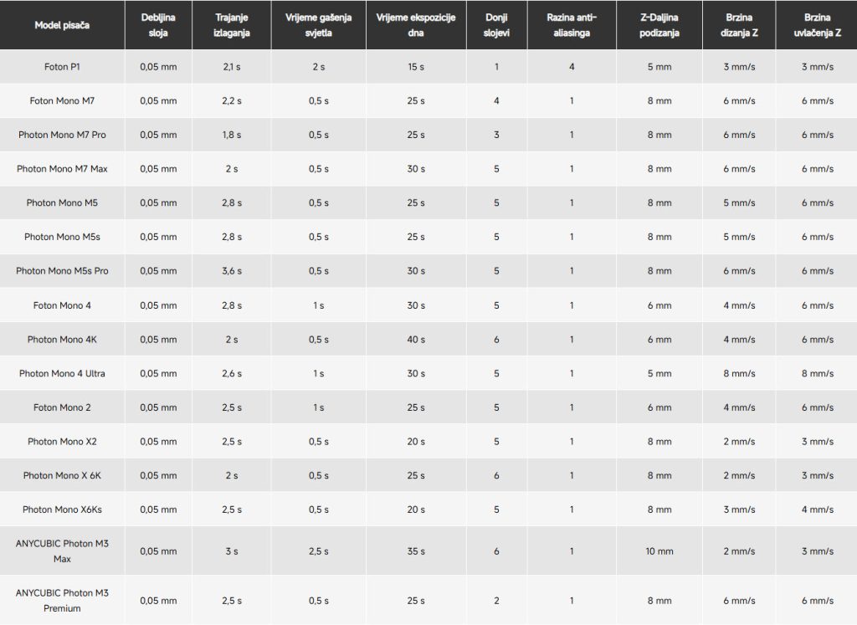Select the Photon Mono M5s Pro row label

(x=62, y=271)
